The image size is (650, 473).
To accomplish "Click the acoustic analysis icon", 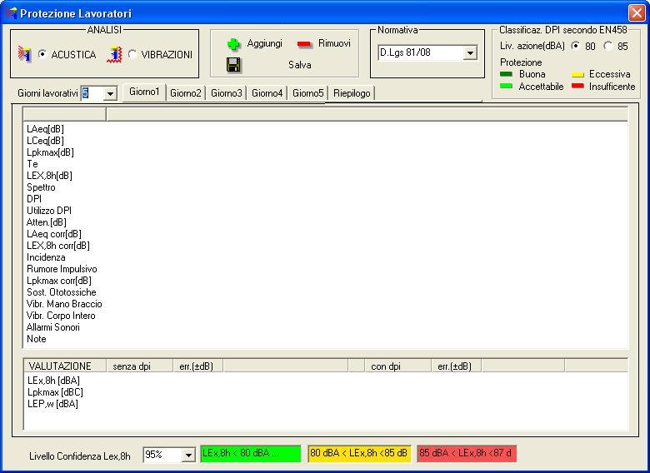I will click(x=24, y=54).
